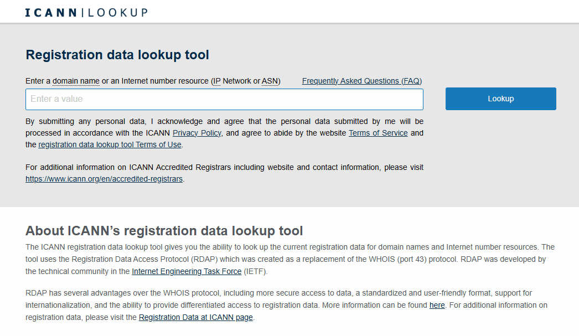Image resolution: width=579 pixels, height=336 pixels.
Task: Open the Registration Data at ICANN page link
Action: pos(195,317)
